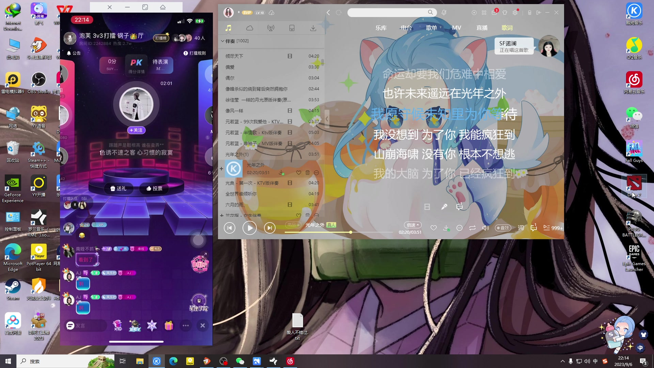654x368 pixels.
Task: Click the listen-to-identify song microphone icon
Action: pos(444,13)
